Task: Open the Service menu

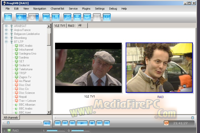Action: tap(73, 9)
